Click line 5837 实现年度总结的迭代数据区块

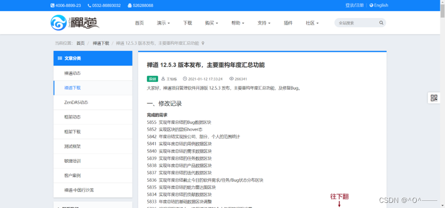[x=179, y=173]
